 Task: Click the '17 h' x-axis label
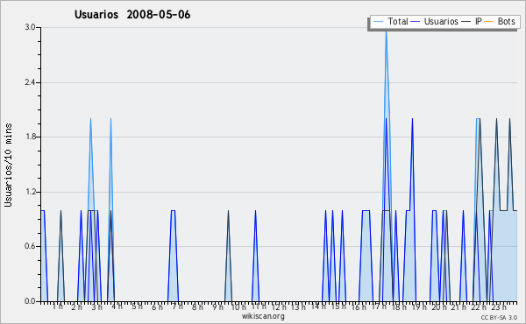(x=379, y=306)
